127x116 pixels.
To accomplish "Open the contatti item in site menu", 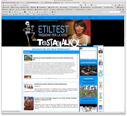I will (83, 18).
